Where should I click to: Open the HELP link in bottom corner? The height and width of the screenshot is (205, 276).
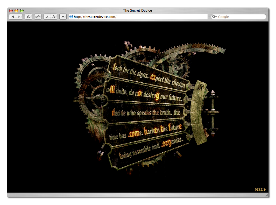coord(260,190)
